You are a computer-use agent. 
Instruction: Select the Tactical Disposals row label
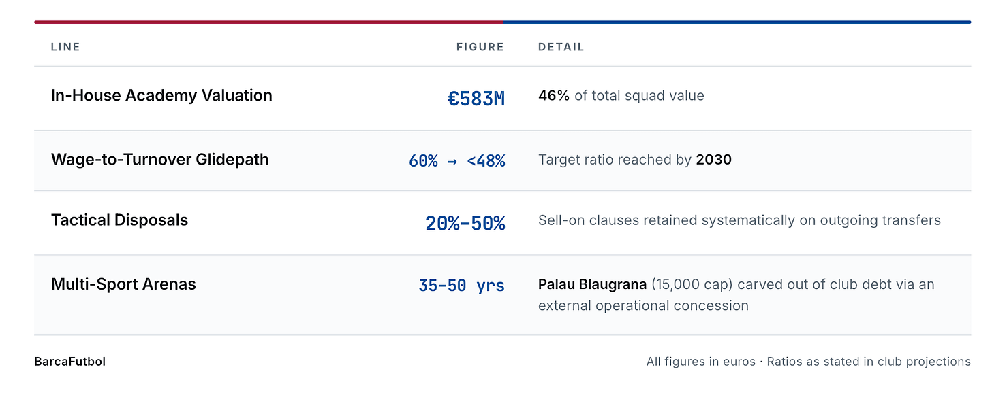coord(119,220)
